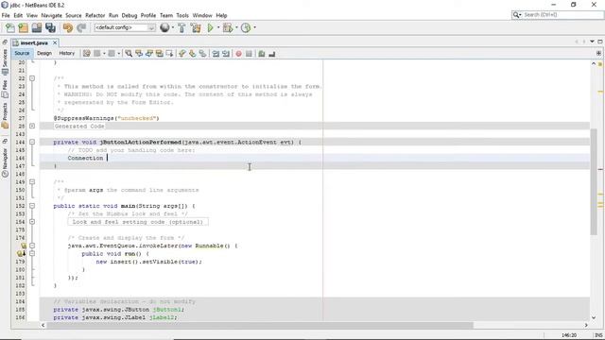Click the Build Project hammer icon
Screen dimensions: 605x340
pos(181,27)
